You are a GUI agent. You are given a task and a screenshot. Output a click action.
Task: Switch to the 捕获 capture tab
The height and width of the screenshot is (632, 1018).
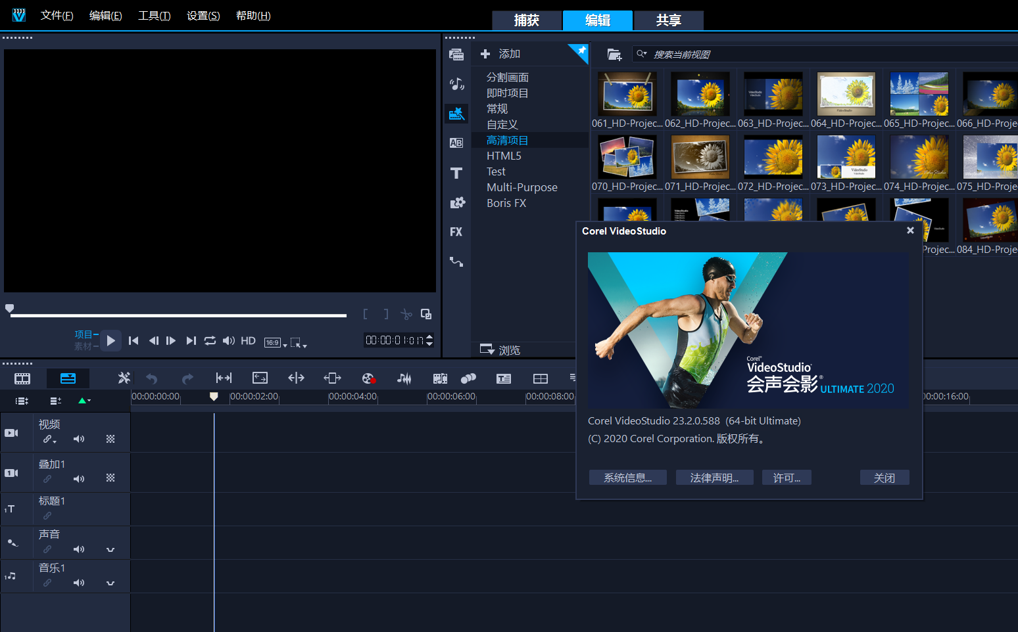coord(527,20)
